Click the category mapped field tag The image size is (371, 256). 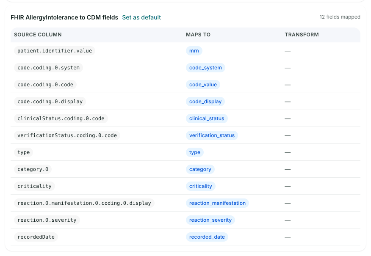200,169
